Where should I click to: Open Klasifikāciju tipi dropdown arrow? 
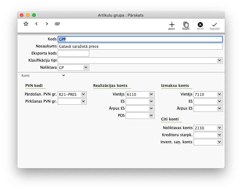(219, 60)
